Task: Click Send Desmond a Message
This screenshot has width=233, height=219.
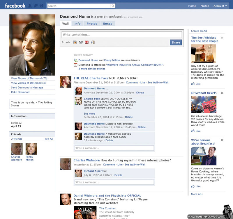Action: 27,88
